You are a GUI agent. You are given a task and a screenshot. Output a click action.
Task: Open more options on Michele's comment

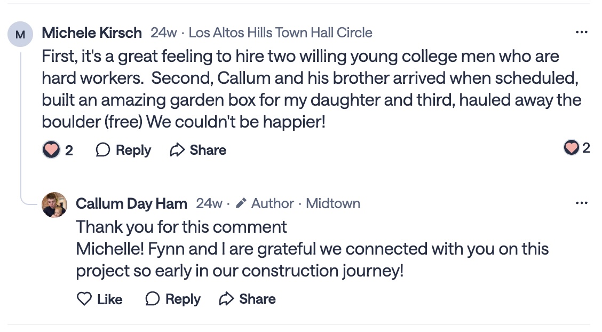pos(581,33)
